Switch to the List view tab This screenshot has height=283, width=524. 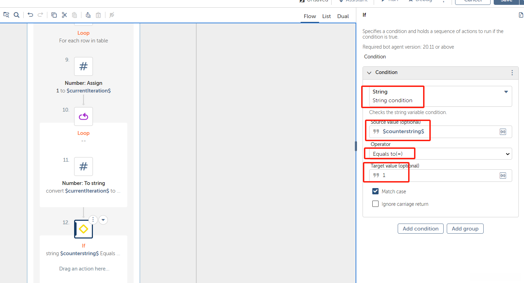[x=326, y=16]
